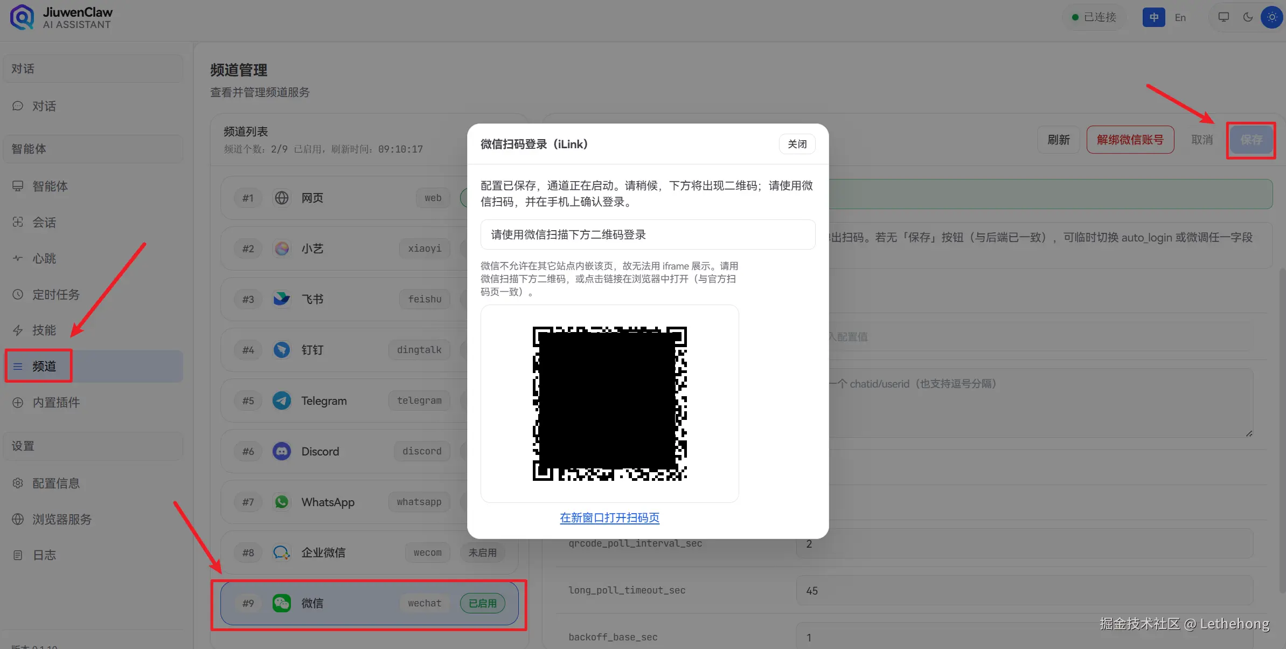Screen dimensions: 1286x649
Task: Click the JiuwenClaw logo icon
Action: (22, 17)
